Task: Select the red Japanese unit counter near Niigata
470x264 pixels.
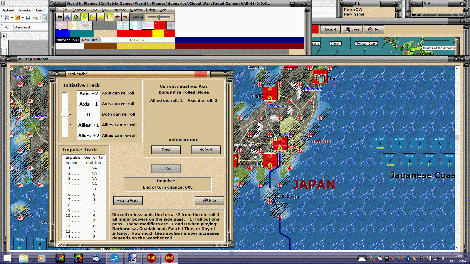Action: click(x=270, y=94)
